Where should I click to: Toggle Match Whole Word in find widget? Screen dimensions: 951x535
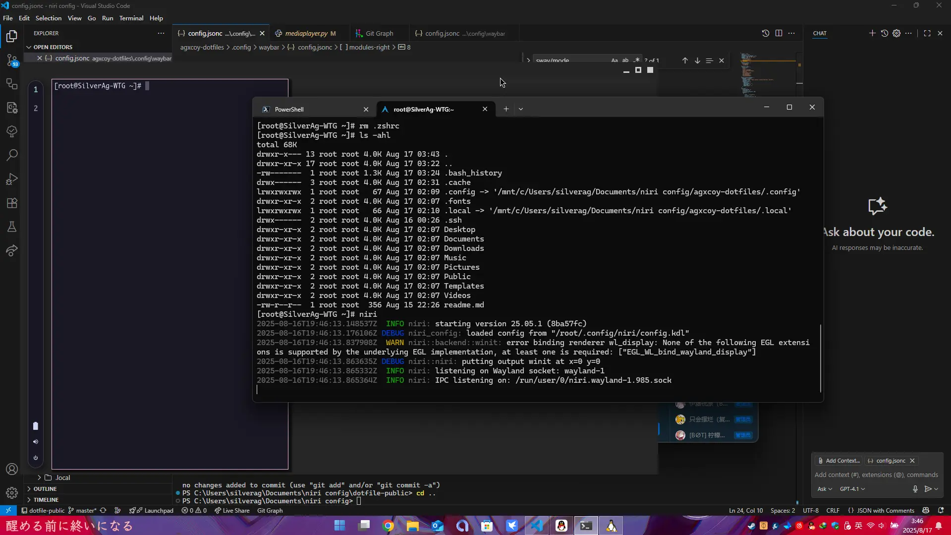click(625, 60)
